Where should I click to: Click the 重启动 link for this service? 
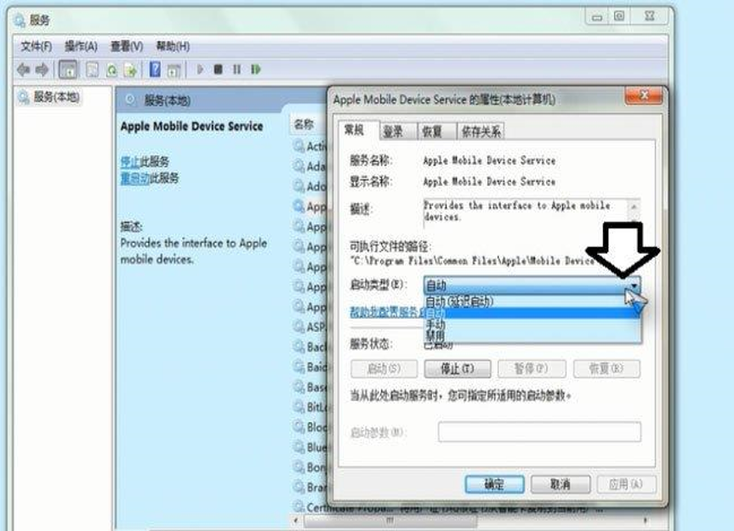tap(135, 178)
